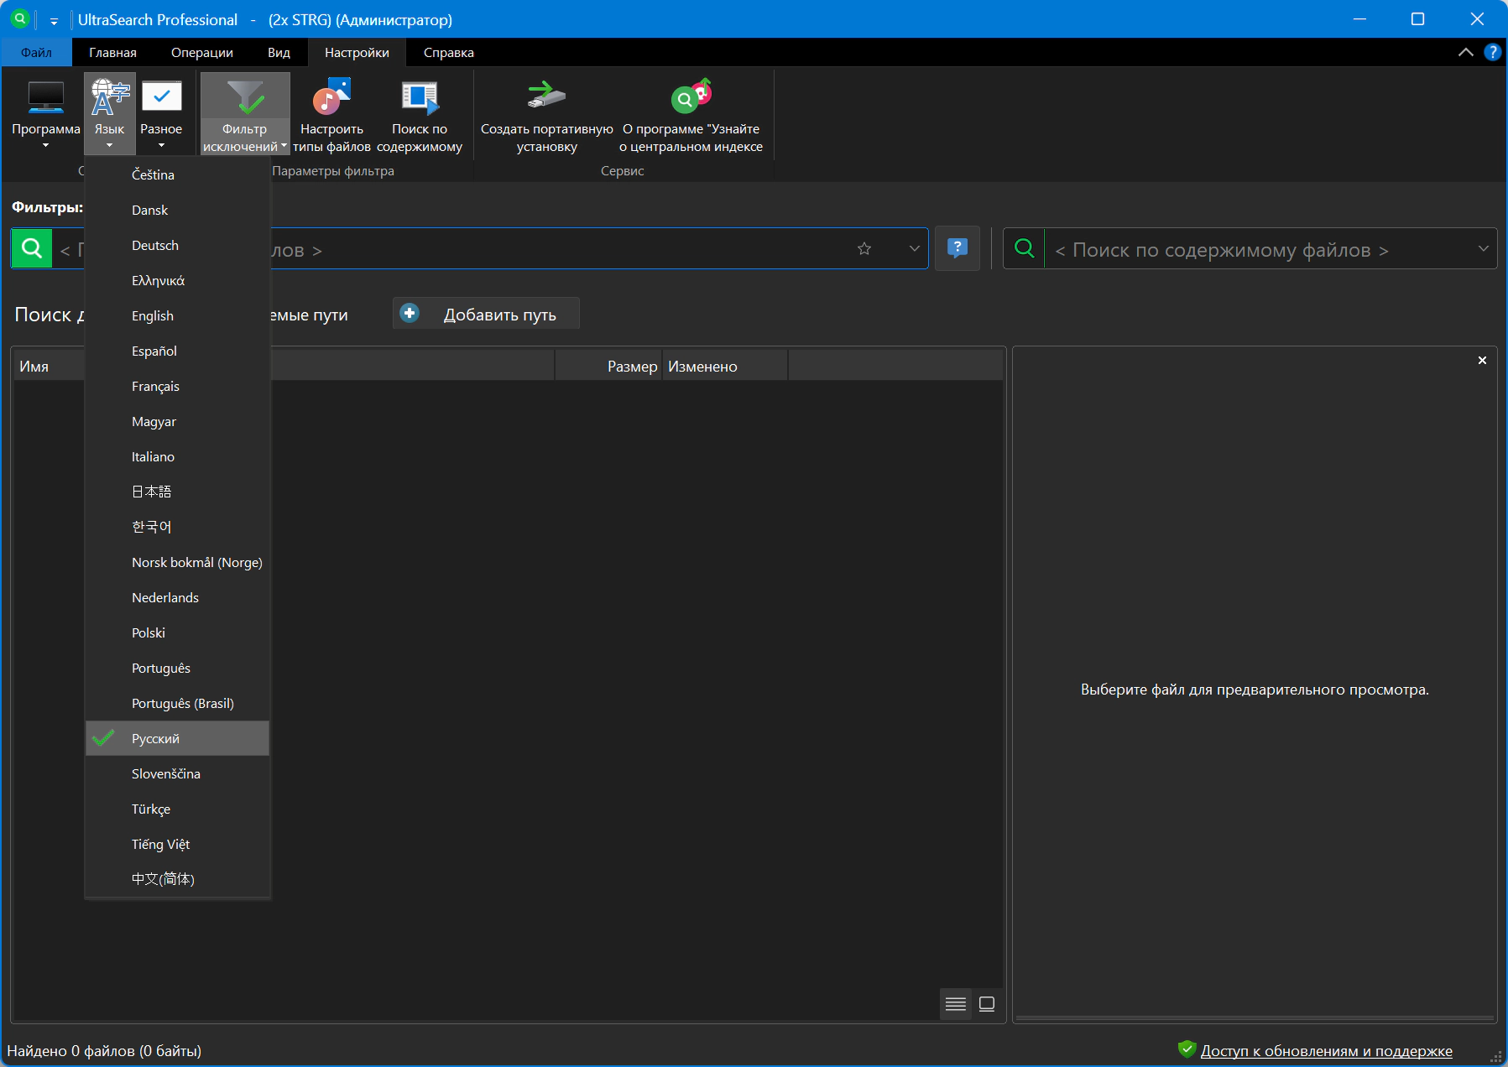
Task: Select Italiano language
Action: point(177,456)
